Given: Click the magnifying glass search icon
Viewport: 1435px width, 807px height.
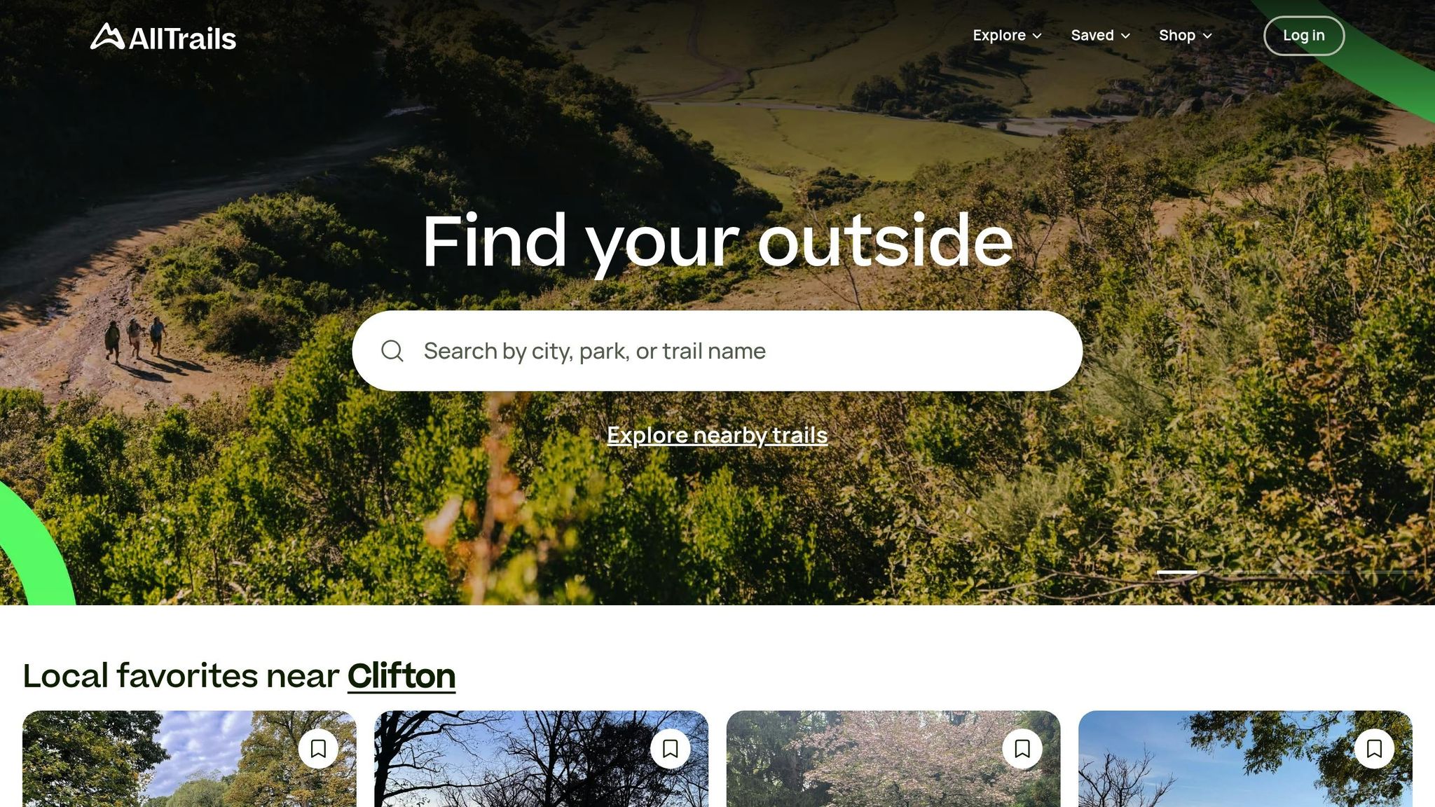Looking at the screenshot, I should (392, 351).
